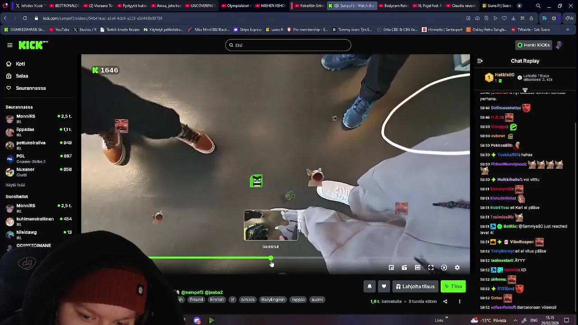The image size is (578, 325).
Task: Open the PCL Counter-Strike 2 channel
Action: coord(38,158)
